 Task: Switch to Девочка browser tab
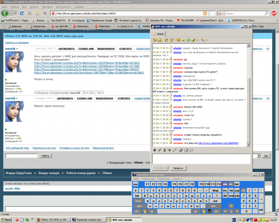(x=16, y=26)
